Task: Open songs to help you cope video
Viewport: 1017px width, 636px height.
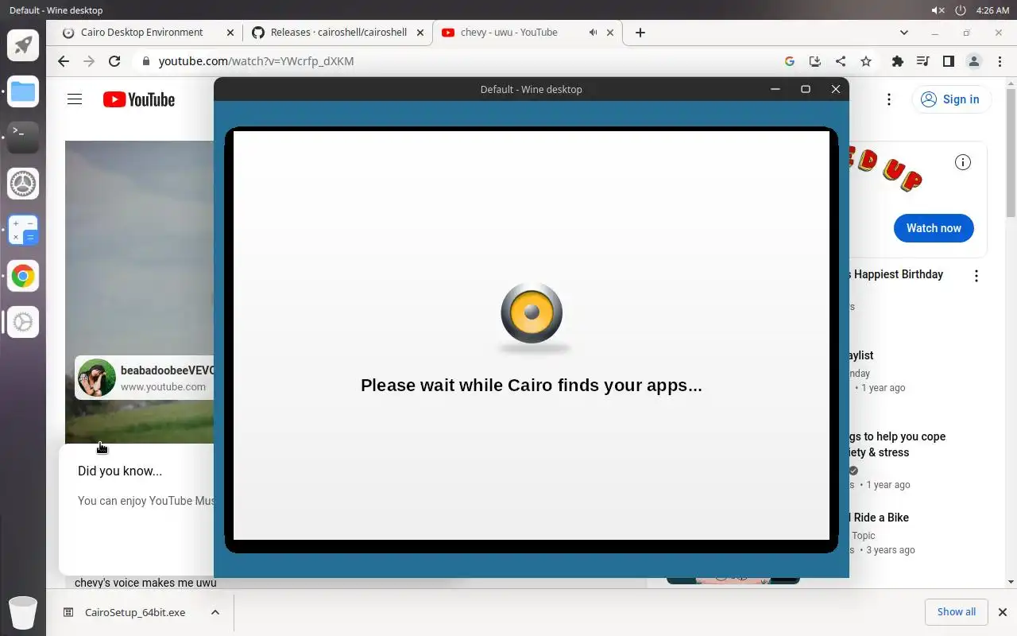Action: [x=897, y=444]
